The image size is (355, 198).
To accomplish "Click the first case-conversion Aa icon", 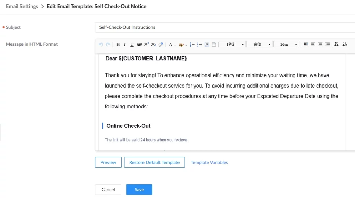I will [336, 44].
